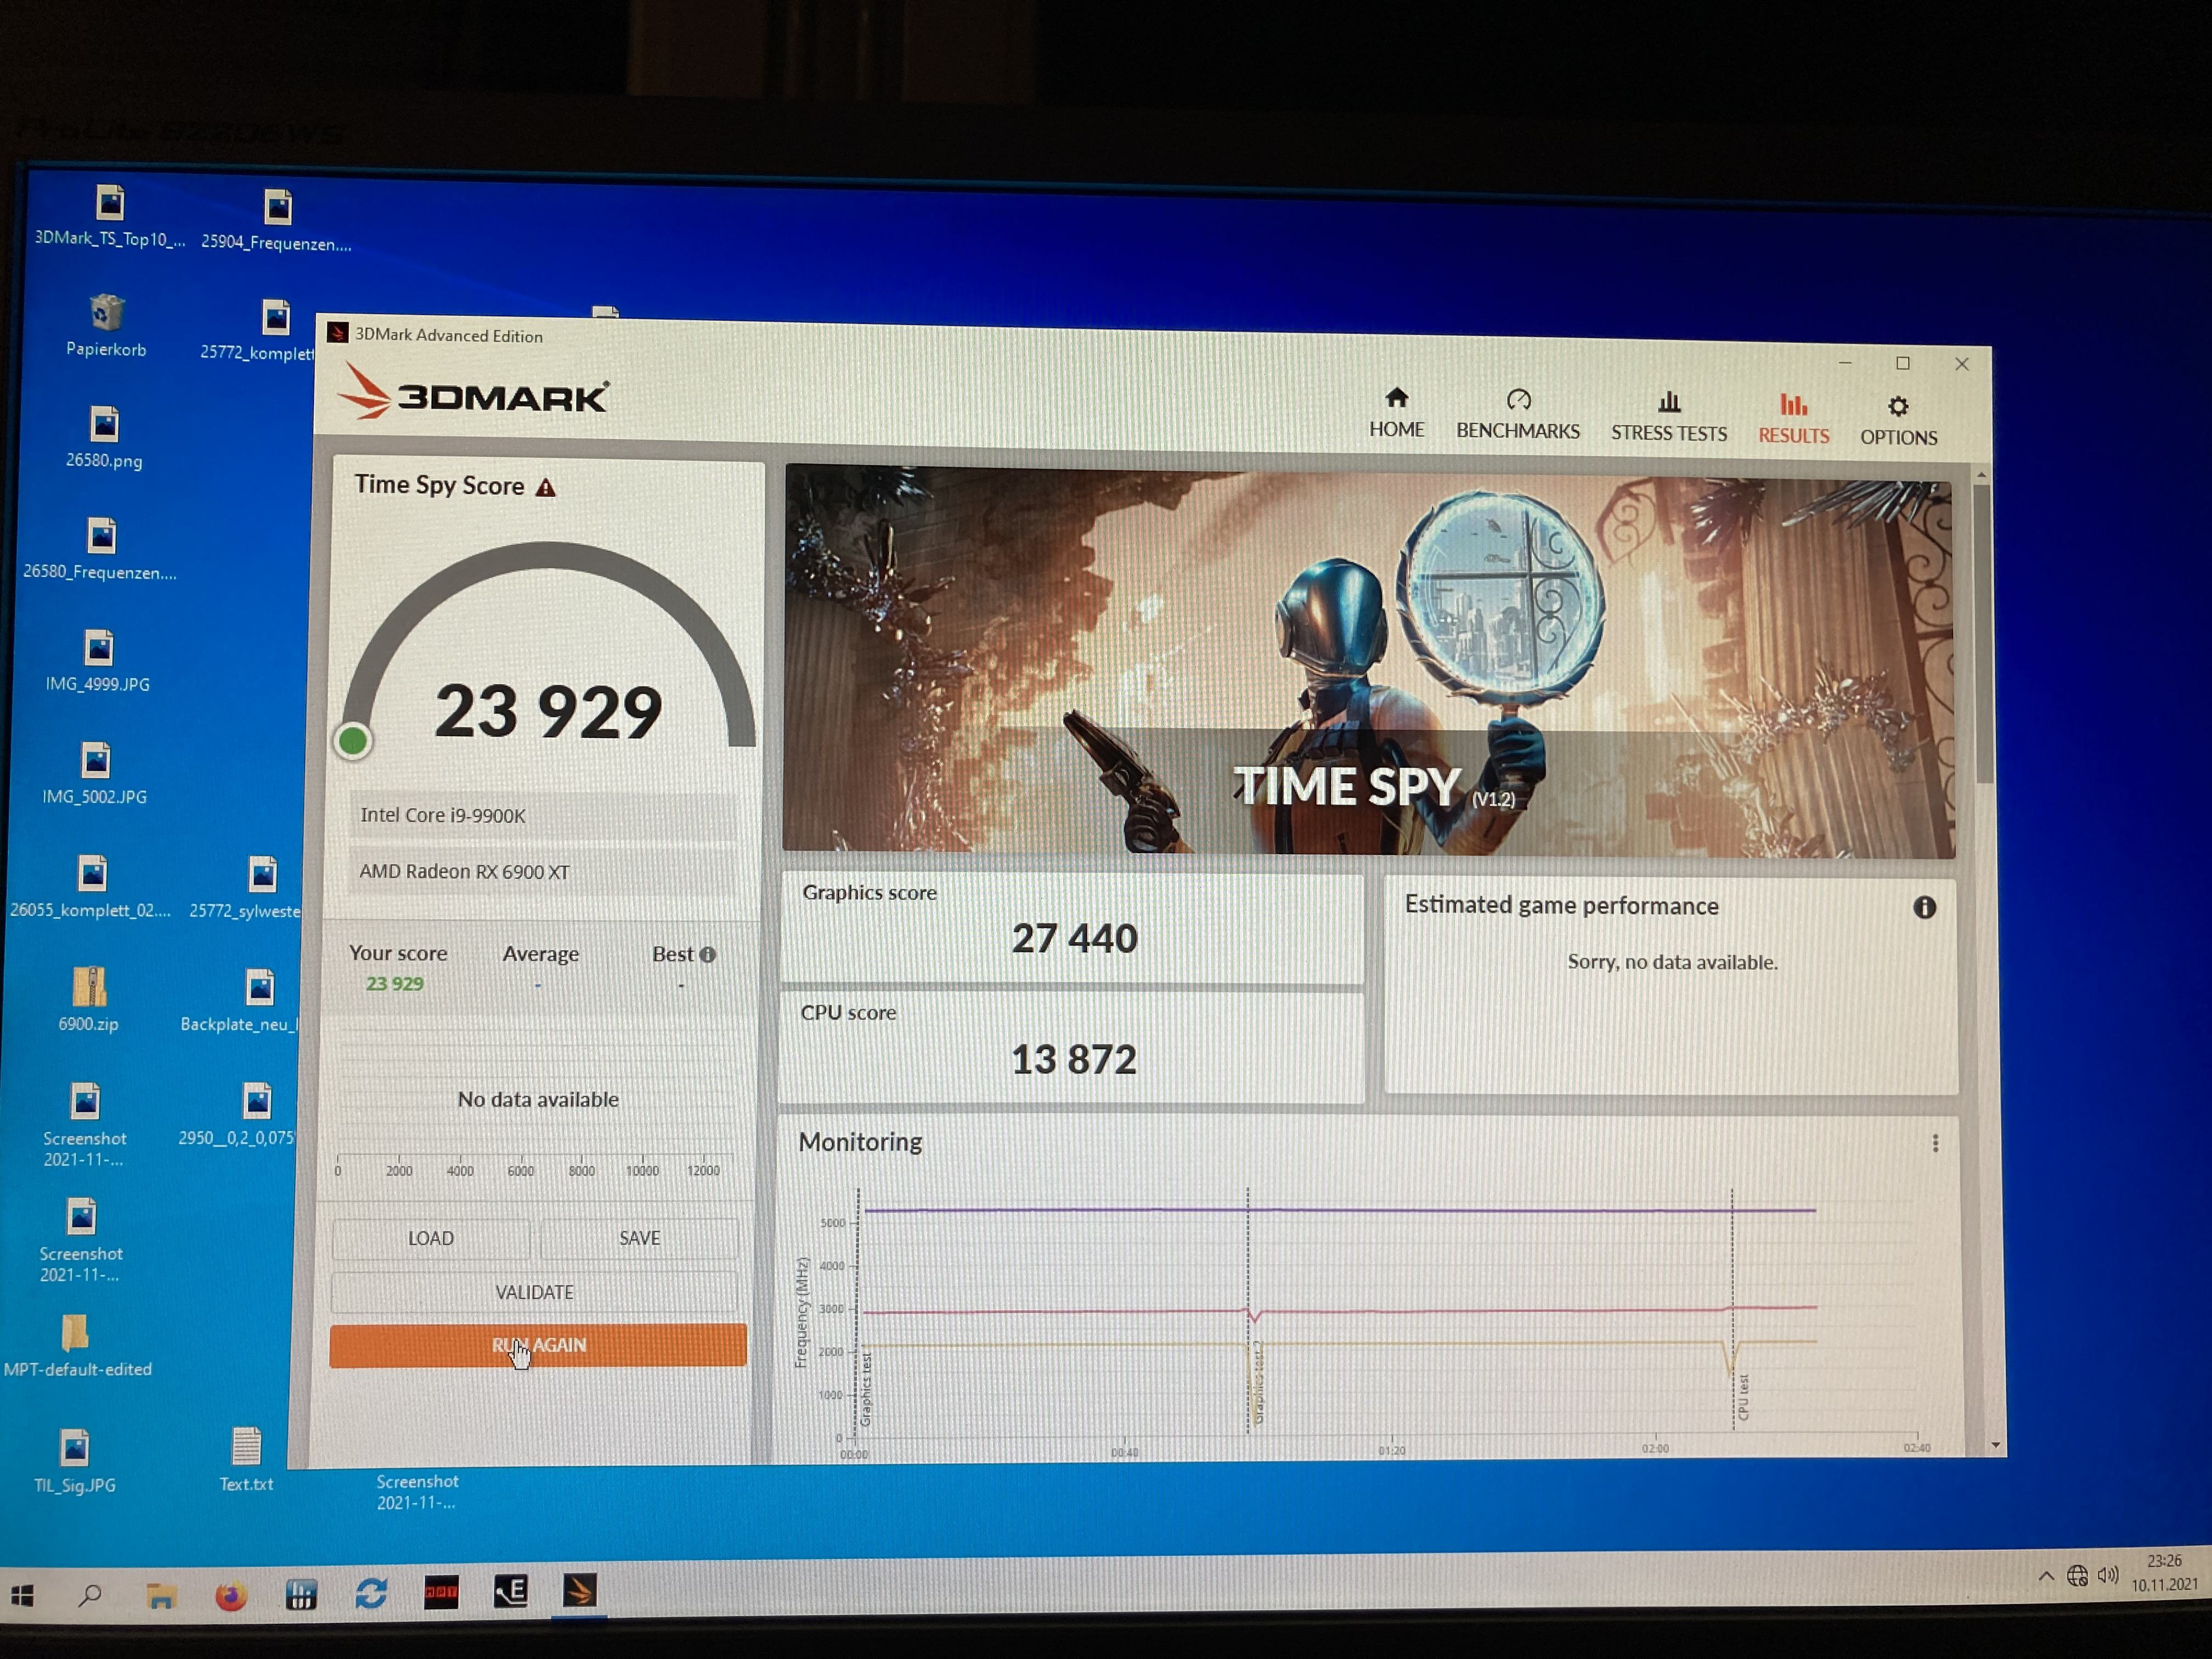2212x1659 pixels.
Task: Click the blue sync arrows taskbar icon
Action: point(371,1593)
